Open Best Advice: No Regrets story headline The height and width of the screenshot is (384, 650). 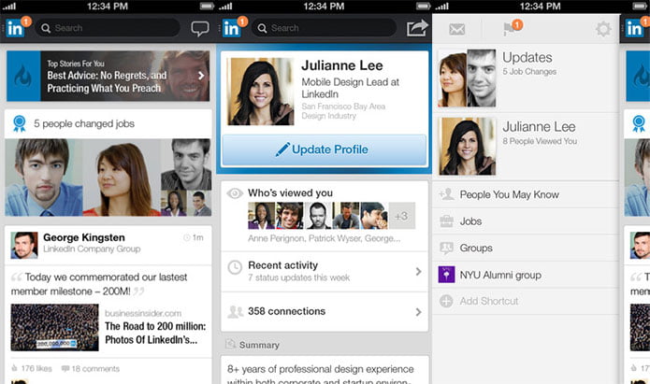(107, 81)
